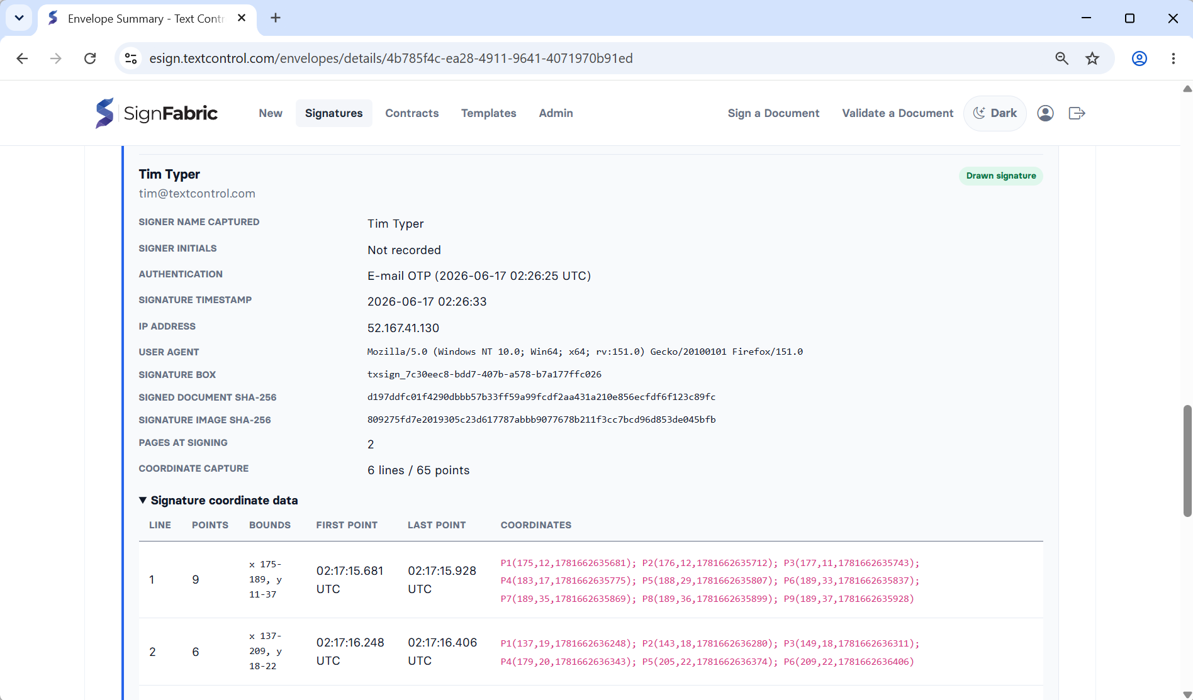The height and width of the screenshot is (700, 1193).
Task: Open the Chrome profile icon
Action: (1139, 58)
